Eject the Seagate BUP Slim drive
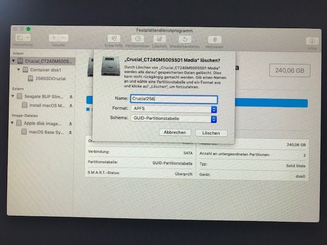327x245 pixels. 71,96
